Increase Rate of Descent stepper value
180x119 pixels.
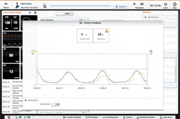point(85,19)
